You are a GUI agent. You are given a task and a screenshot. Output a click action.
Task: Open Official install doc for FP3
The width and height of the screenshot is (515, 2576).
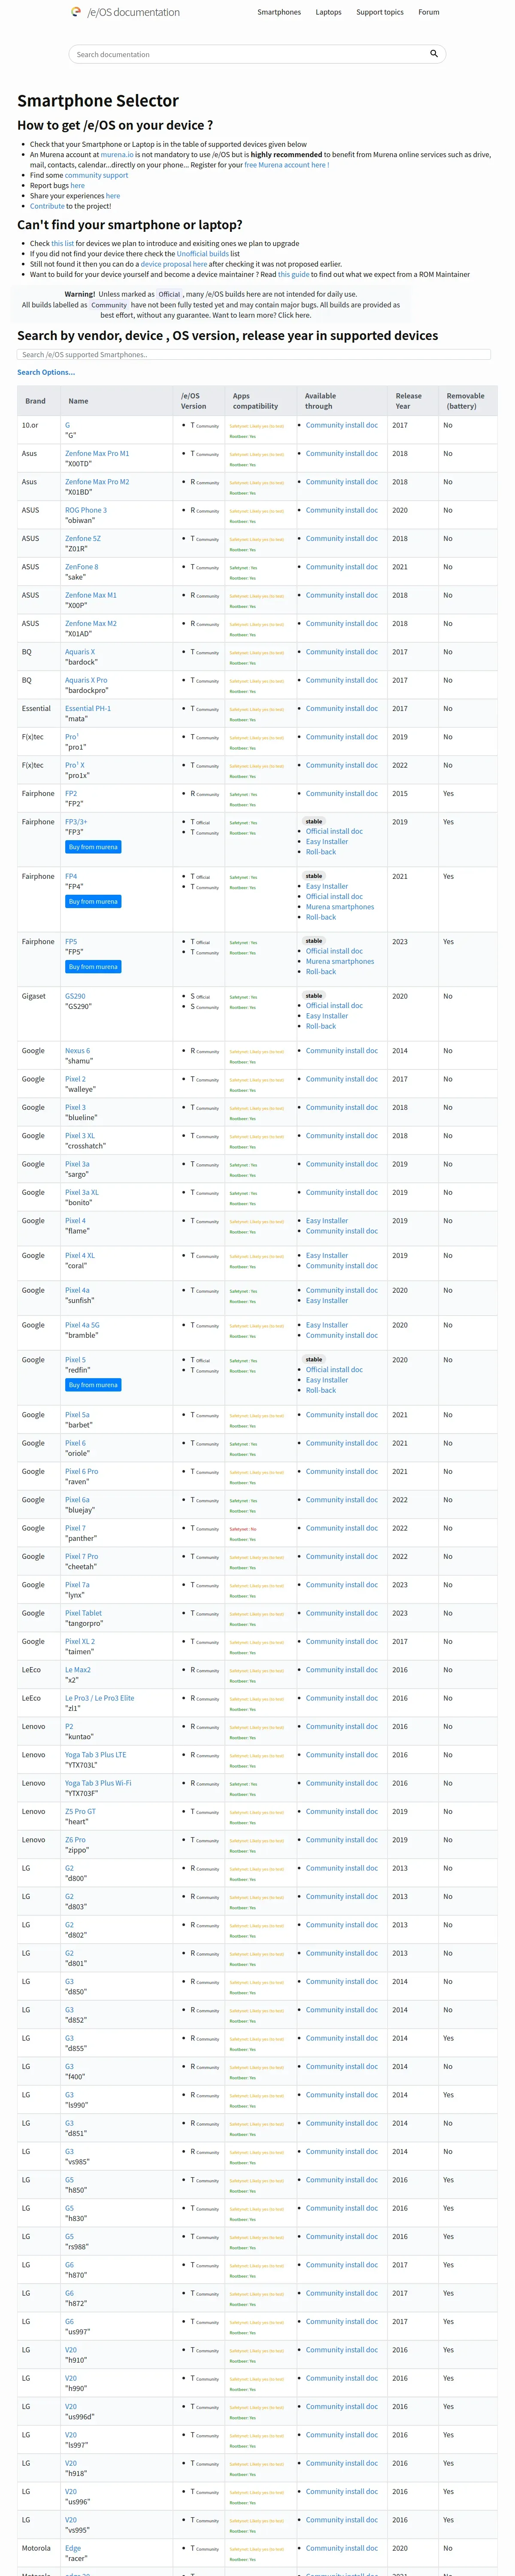334,832
